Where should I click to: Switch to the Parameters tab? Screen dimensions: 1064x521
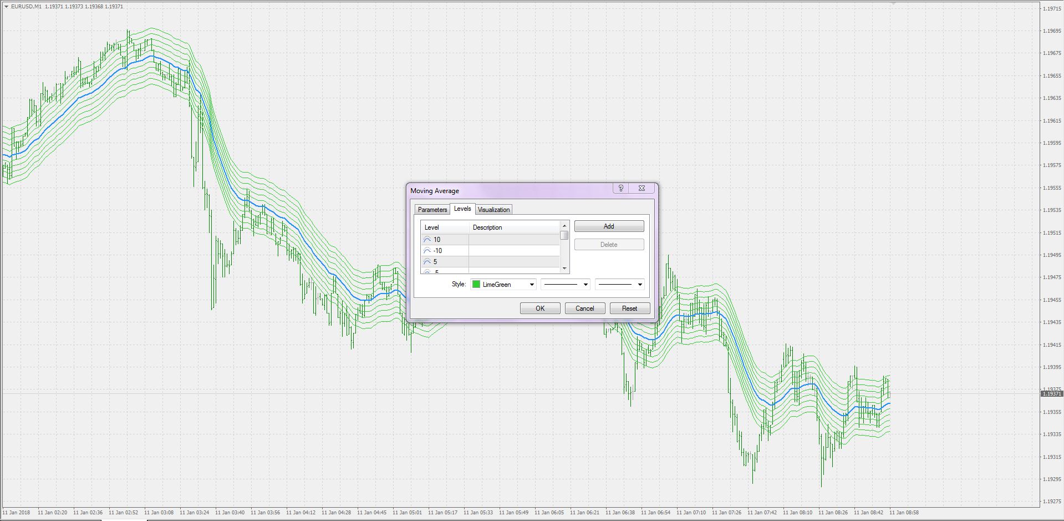tap(432, 209)
